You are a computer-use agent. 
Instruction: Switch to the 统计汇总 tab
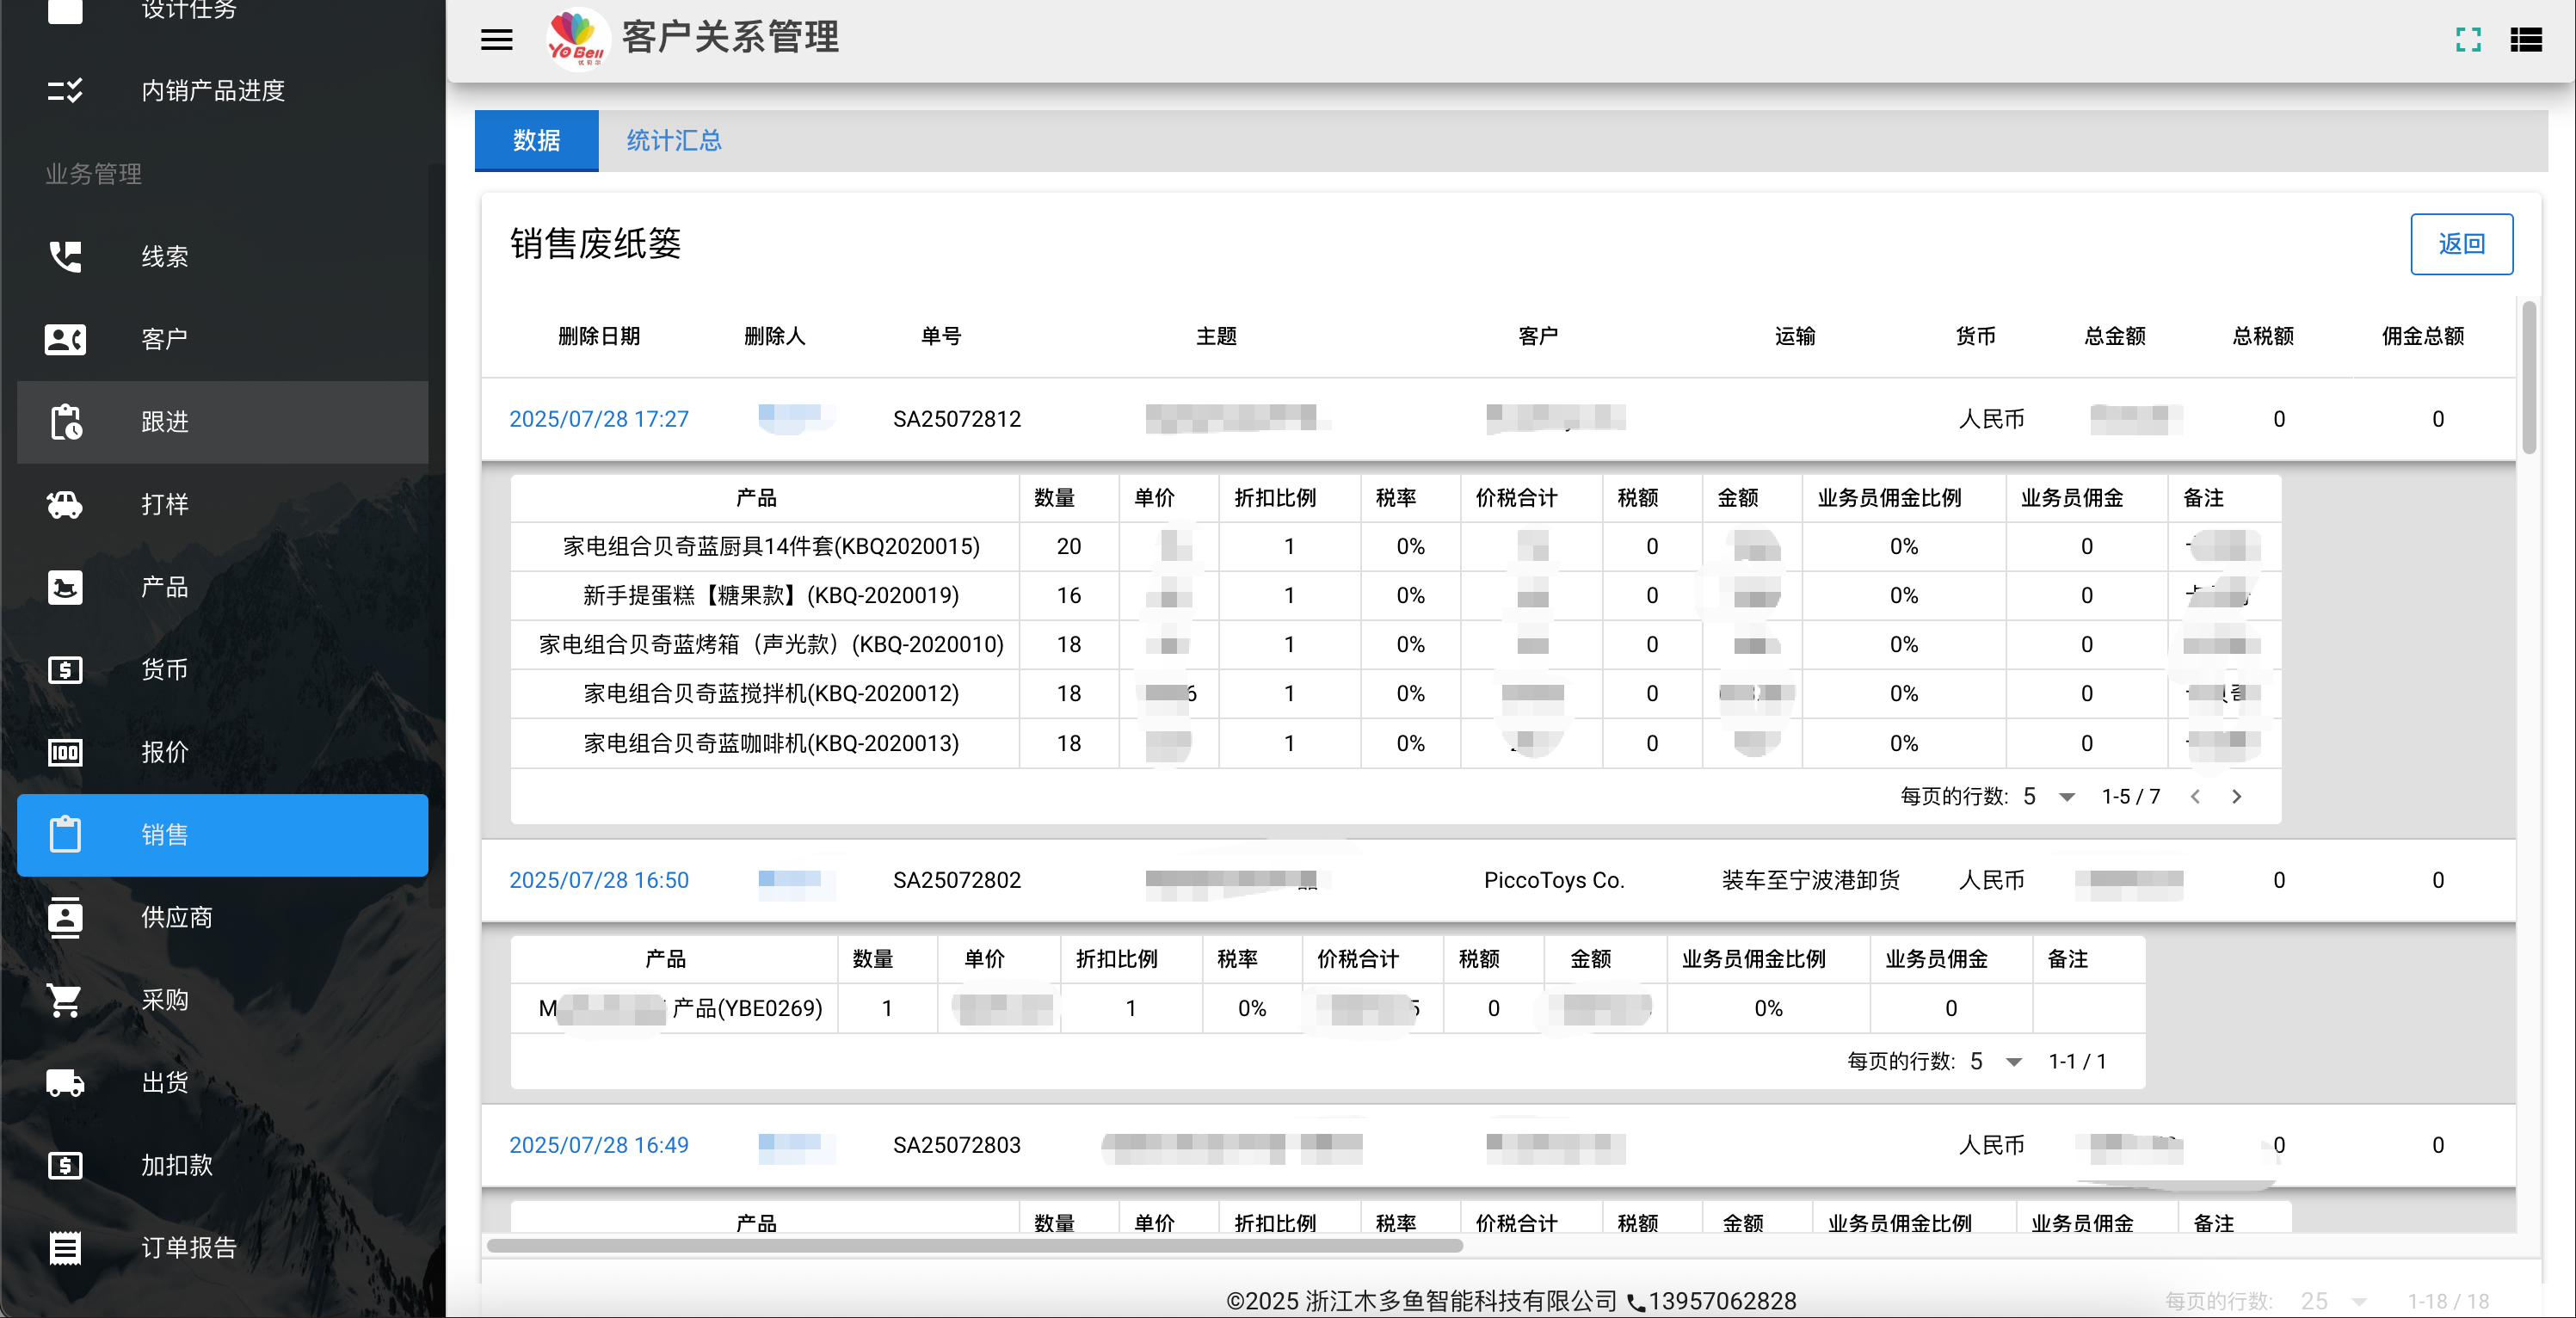(x=674, y=141)
